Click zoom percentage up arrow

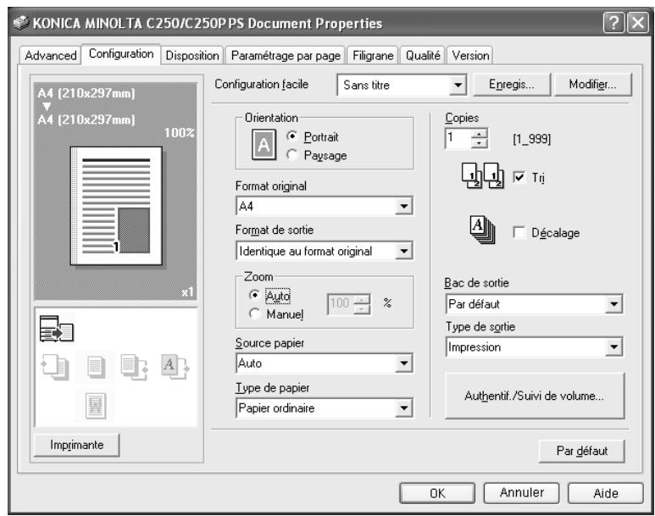coord(362,299)
